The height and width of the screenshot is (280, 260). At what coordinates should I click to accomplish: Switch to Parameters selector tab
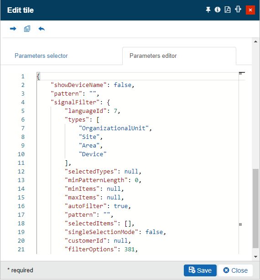pyautogui.click(x=41, y=56)
